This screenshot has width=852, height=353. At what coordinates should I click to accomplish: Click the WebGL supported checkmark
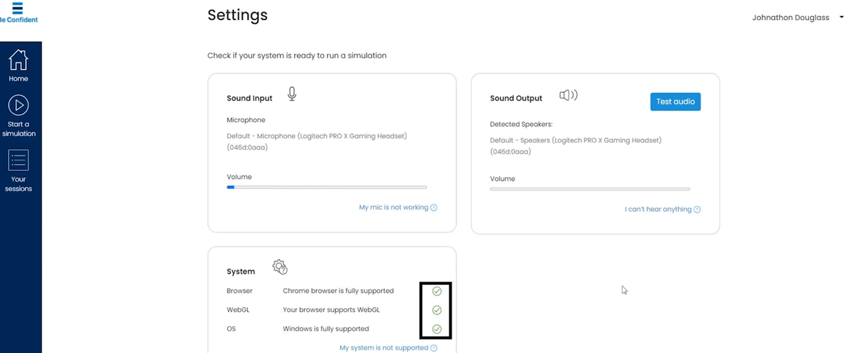pos(437,310)
